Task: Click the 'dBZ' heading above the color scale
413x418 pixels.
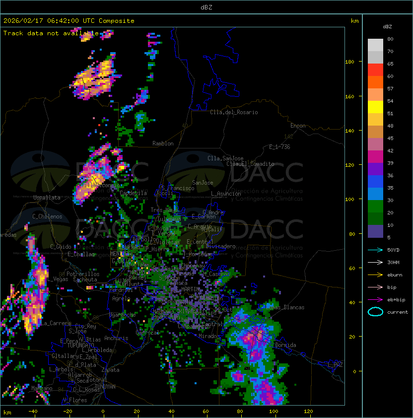Action: point(387,27)
